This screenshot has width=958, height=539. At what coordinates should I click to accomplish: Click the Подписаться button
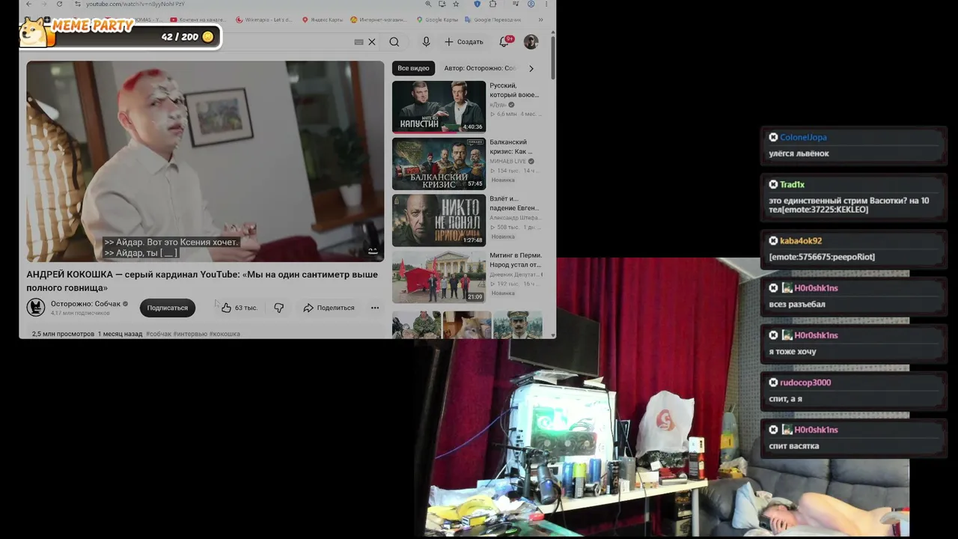167,308
